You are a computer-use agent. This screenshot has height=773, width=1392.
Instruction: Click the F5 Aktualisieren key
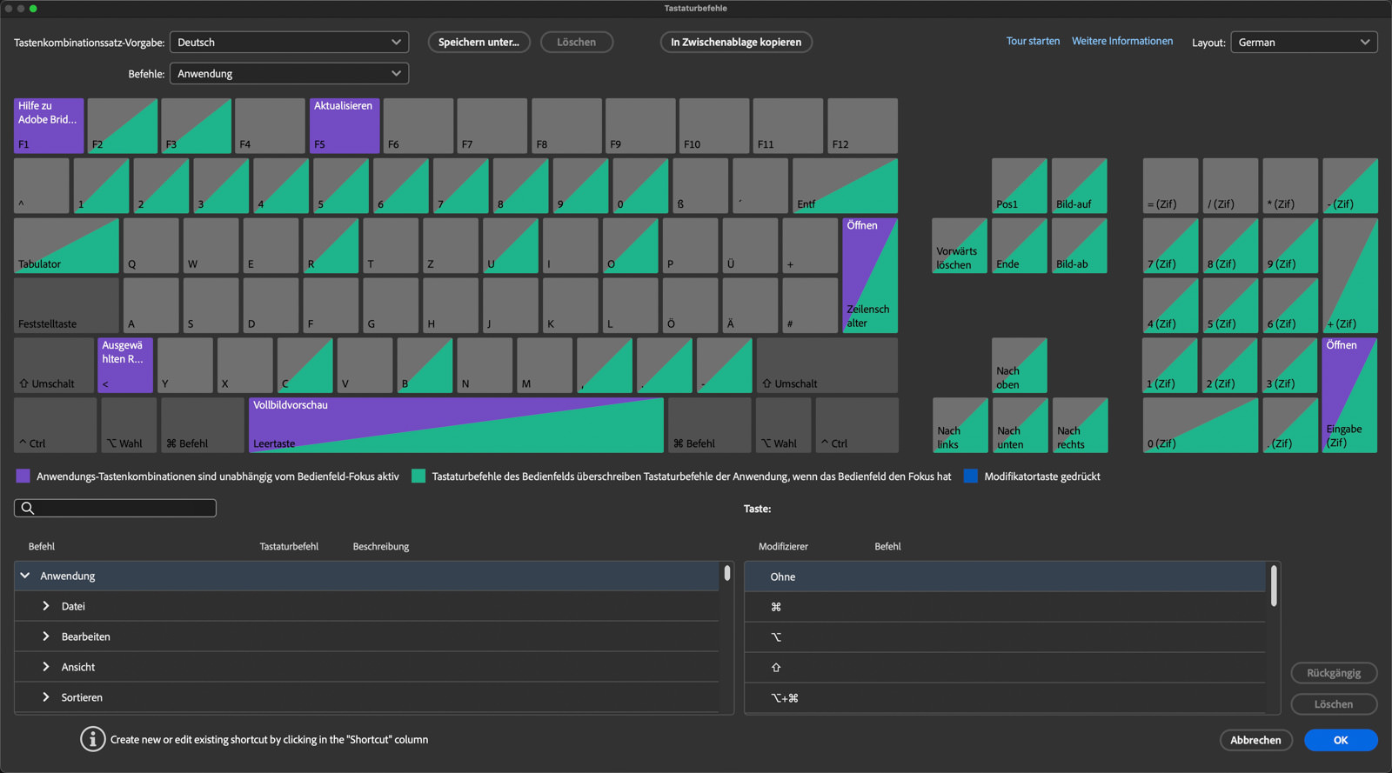point(345,126)
